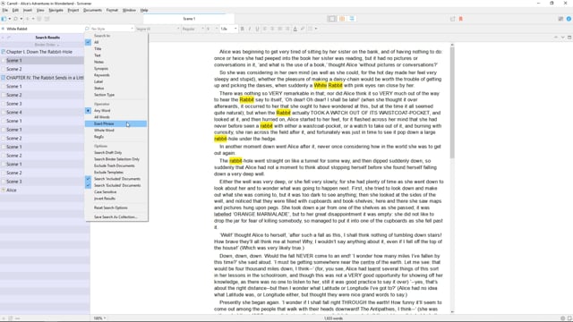Apply Underline formatting
The width and height of the screenshot is (573, 322).
257,29
